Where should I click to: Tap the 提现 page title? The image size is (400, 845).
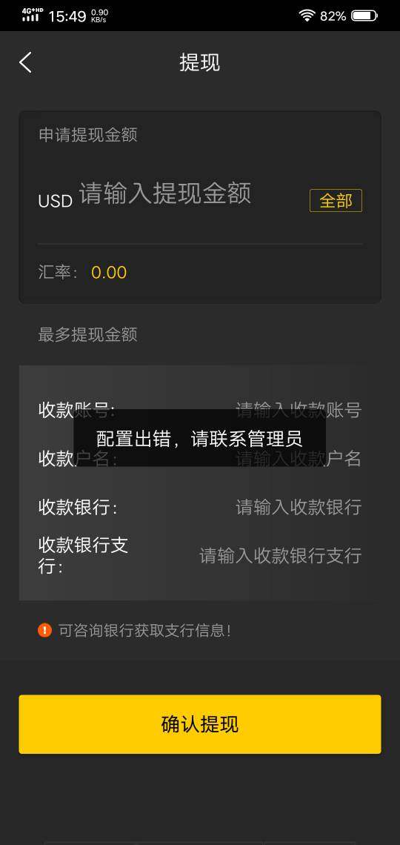pos(200,62)
